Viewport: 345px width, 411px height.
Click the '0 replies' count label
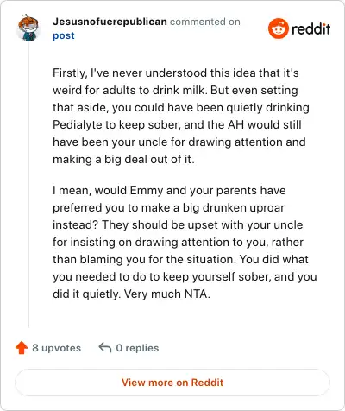137,348
